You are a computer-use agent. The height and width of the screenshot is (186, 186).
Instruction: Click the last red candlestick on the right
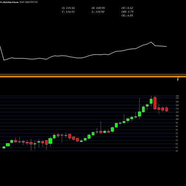167,109
